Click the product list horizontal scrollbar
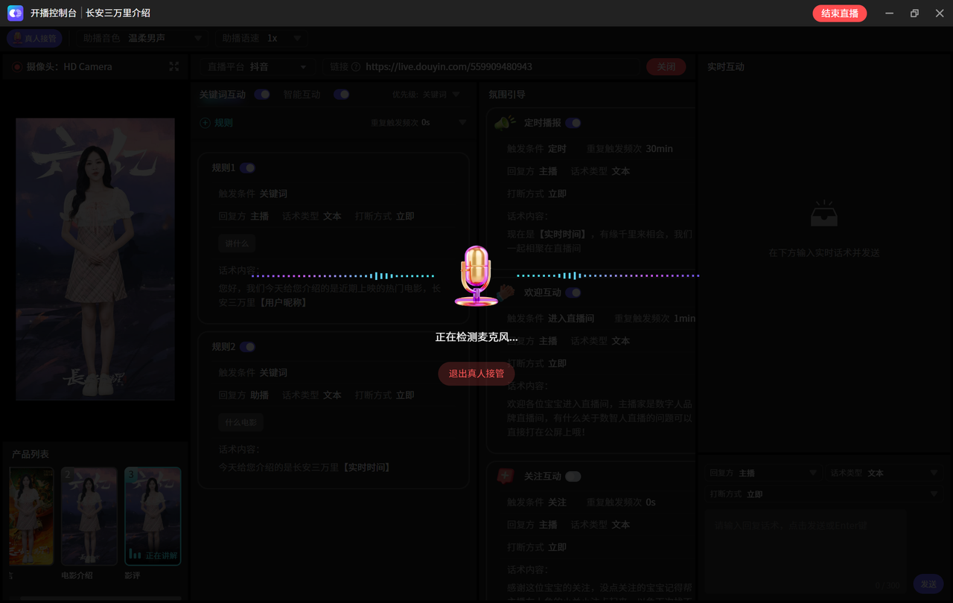The width and height of the screenshot is (953, 603). [101, 598]
